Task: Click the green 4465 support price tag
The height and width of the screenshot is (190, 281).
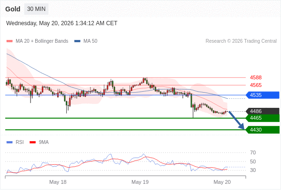Action: [262, 118]
